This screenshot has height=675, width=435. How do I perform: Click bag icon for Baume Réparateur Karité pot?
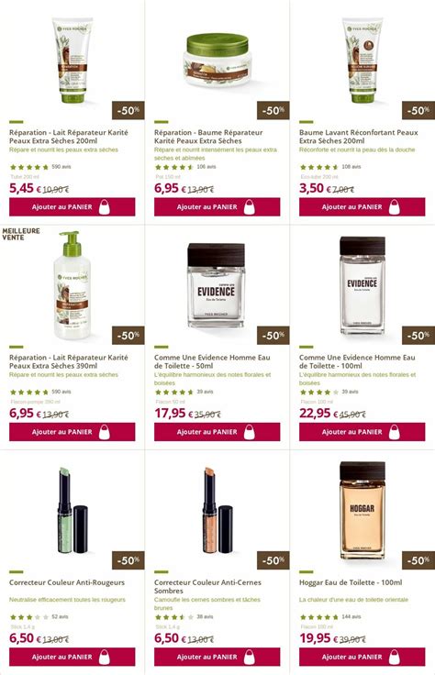(250, 207)
